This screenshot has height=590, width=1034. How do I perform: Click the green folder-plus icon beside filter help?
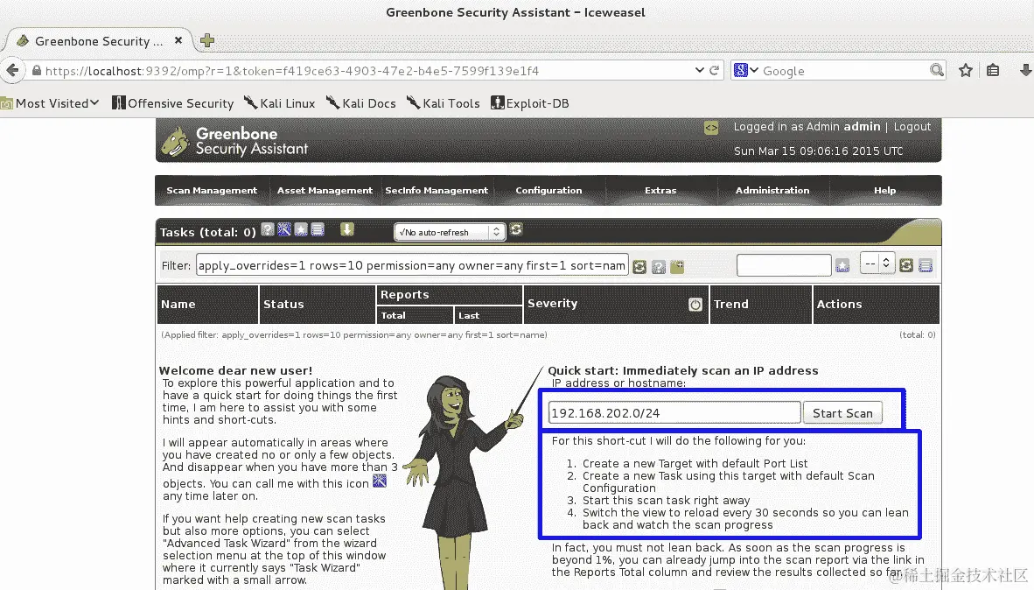(677, 266)
